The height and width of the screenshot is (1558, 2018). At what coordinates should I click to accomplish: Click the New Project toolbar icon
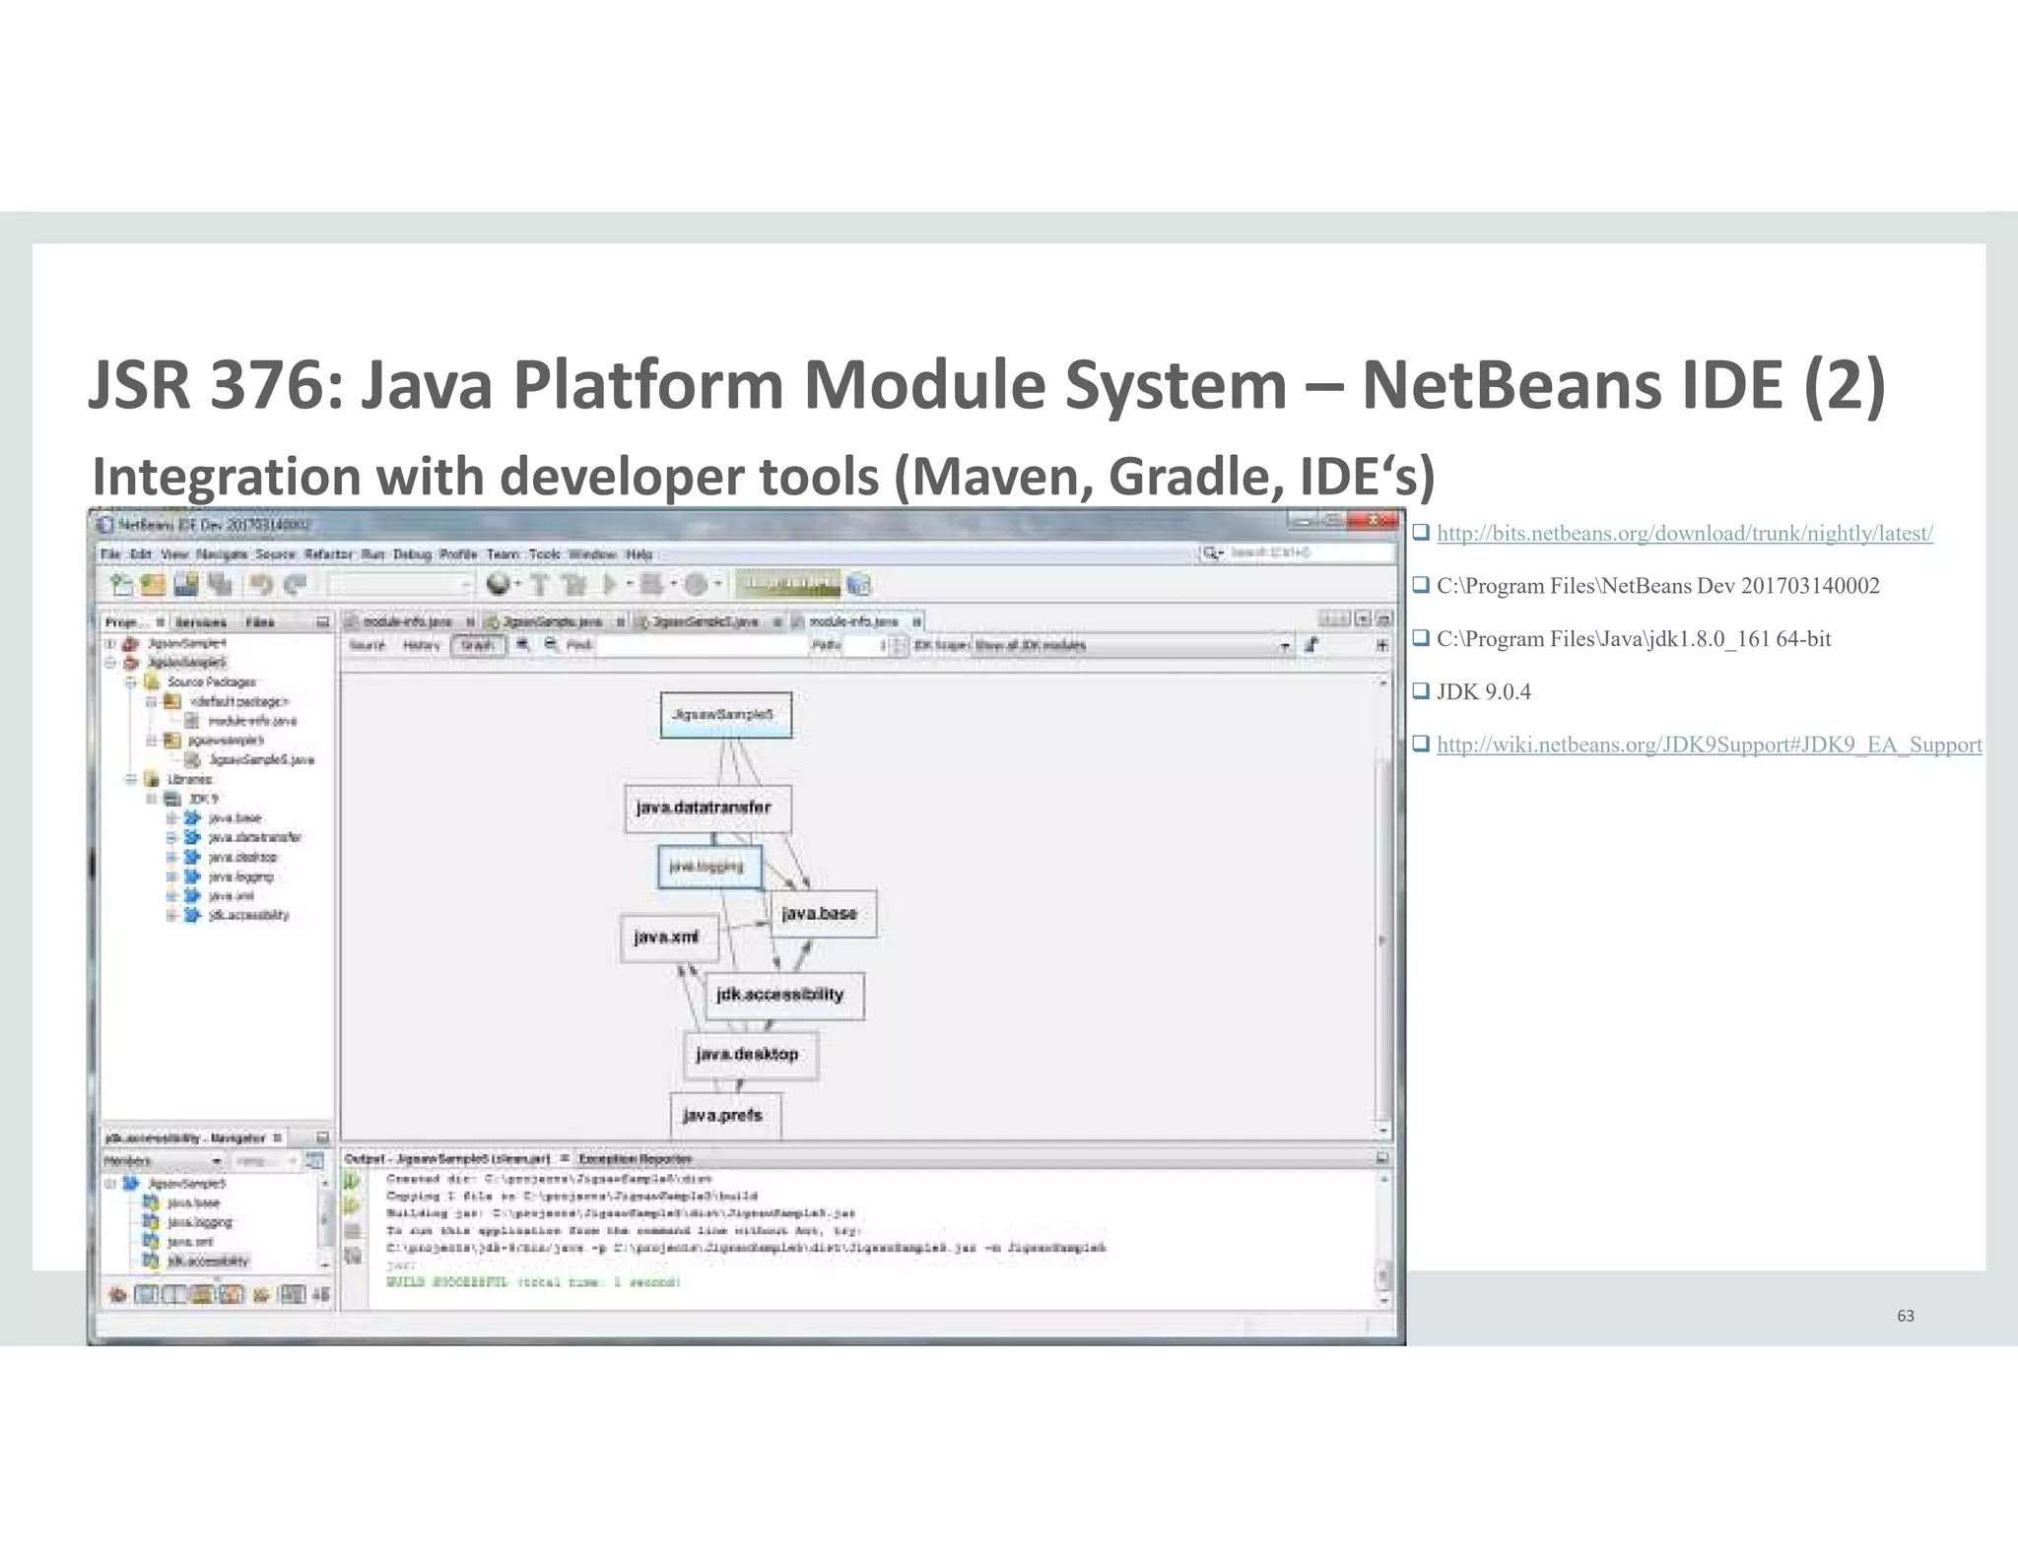154,585
